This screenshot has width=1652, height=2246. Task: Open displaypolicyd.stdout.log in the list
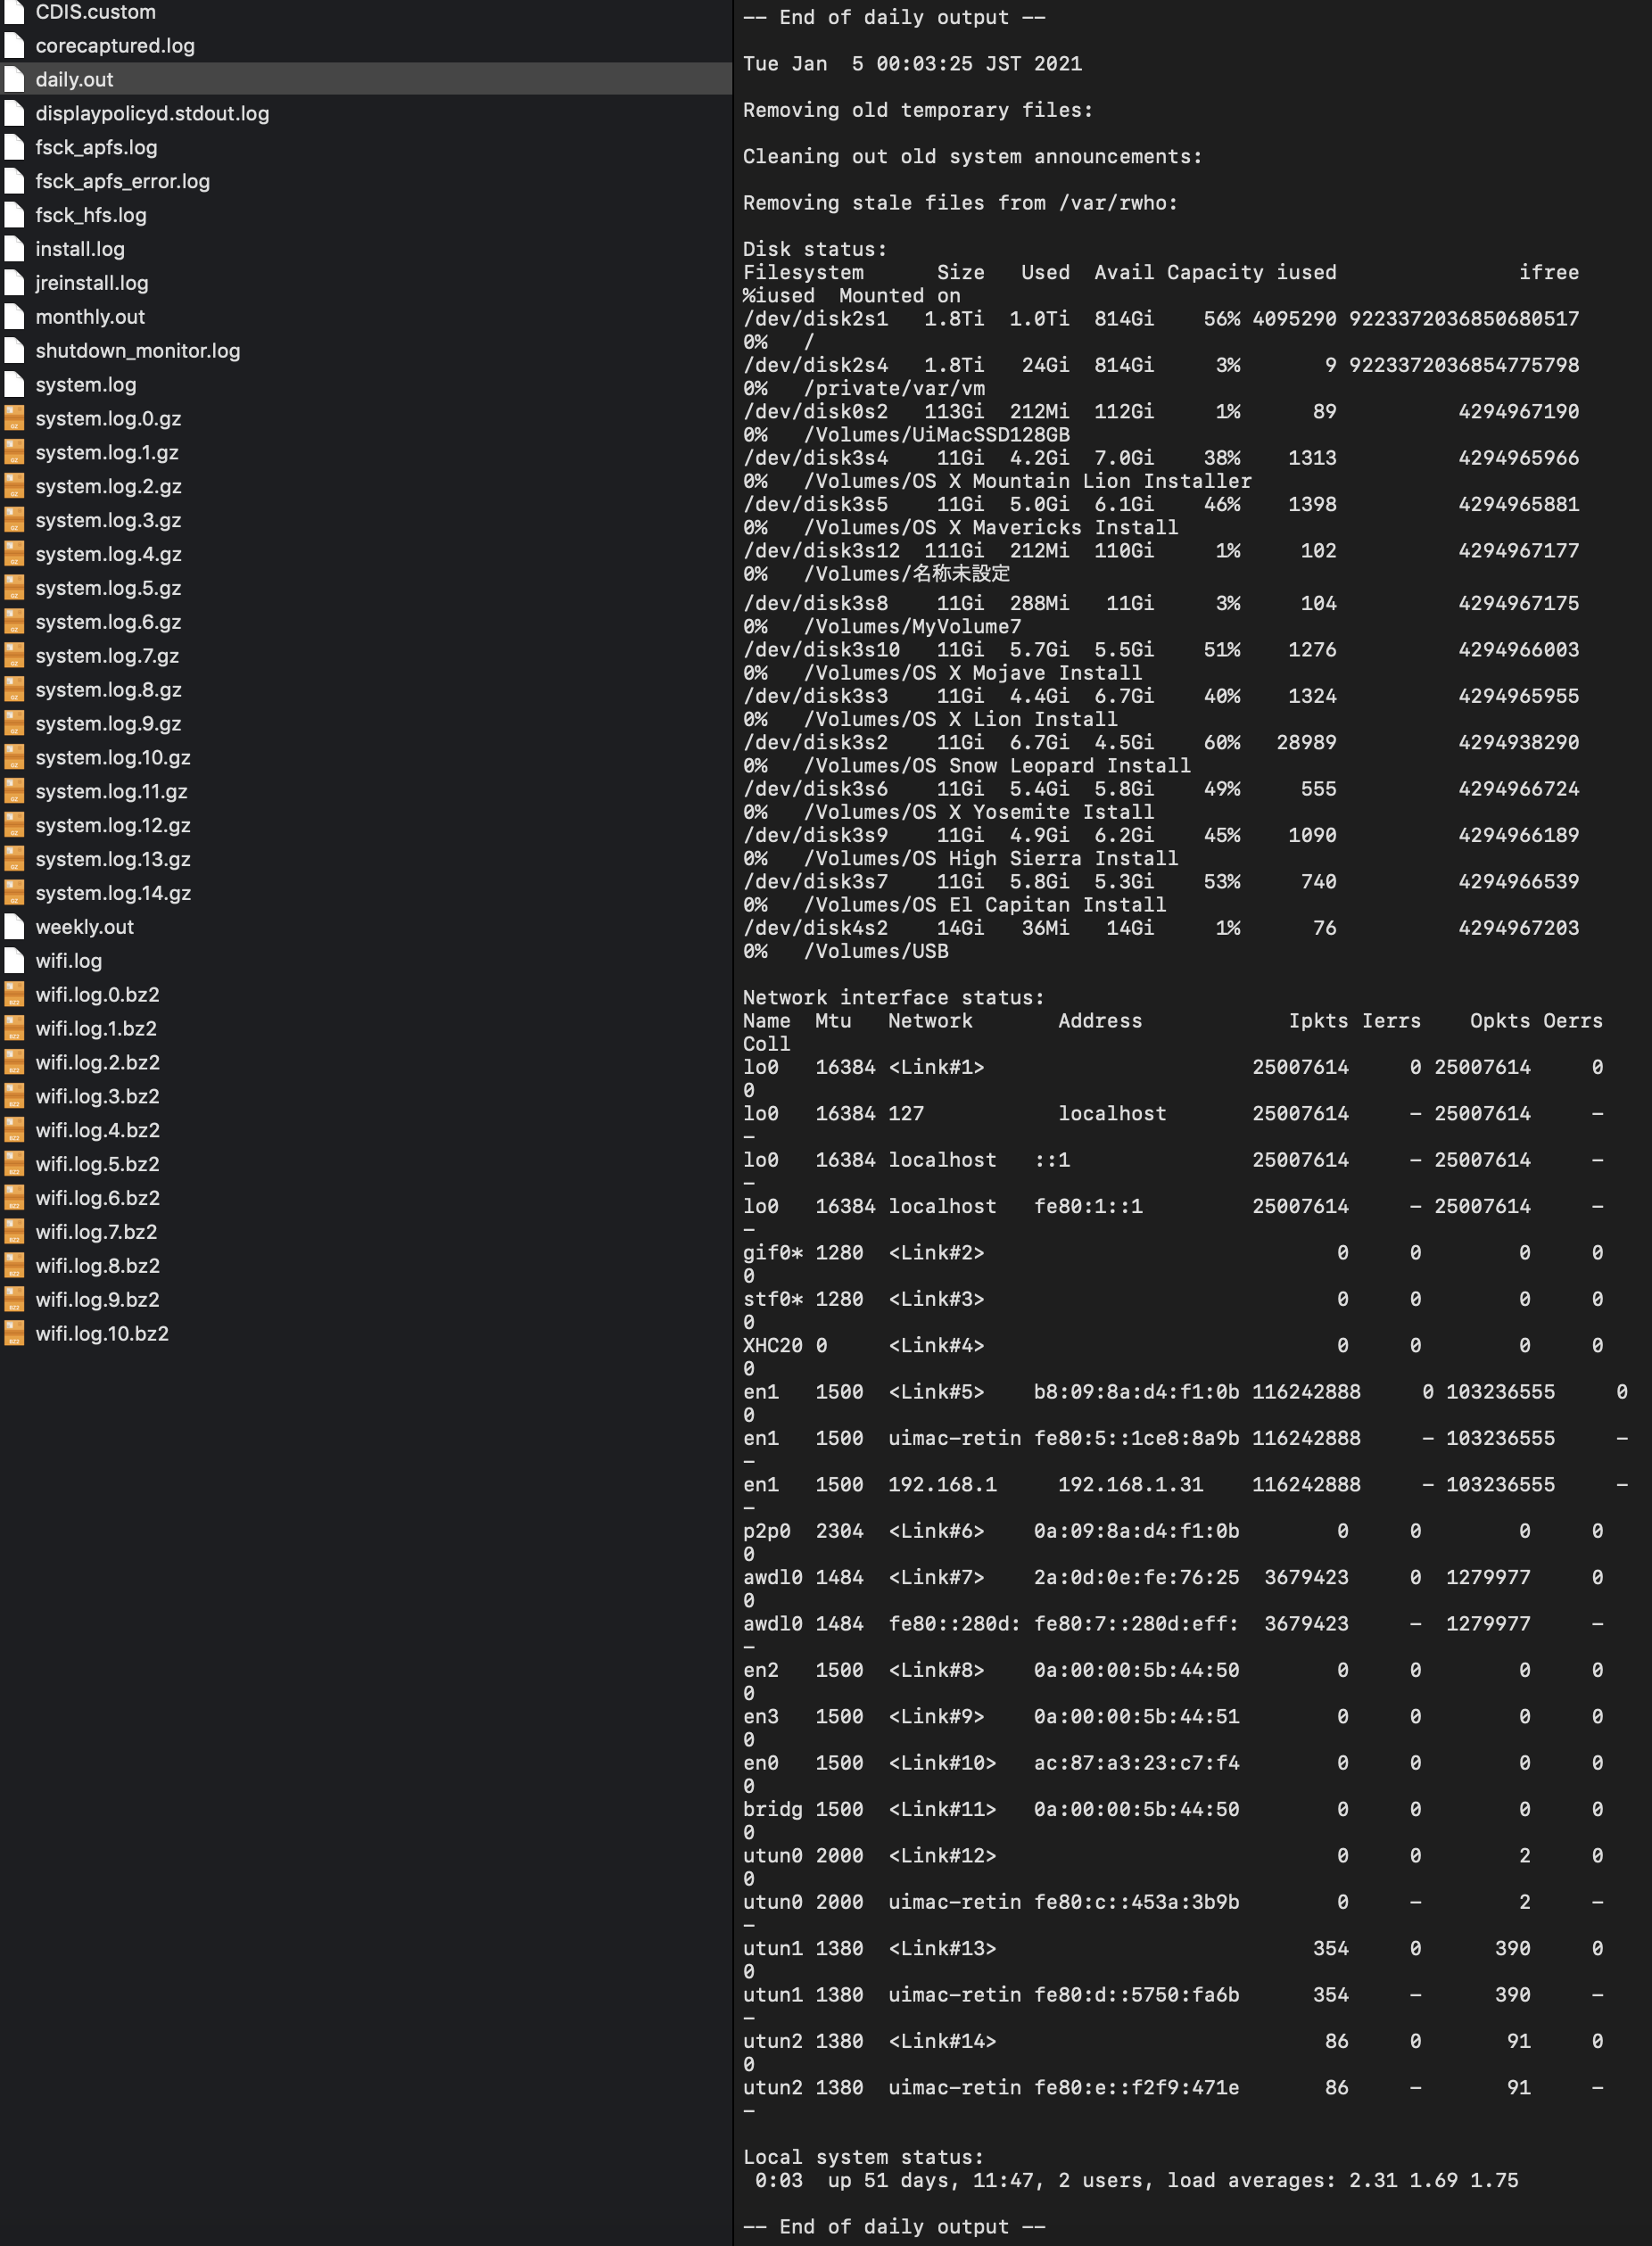point(152,113)
